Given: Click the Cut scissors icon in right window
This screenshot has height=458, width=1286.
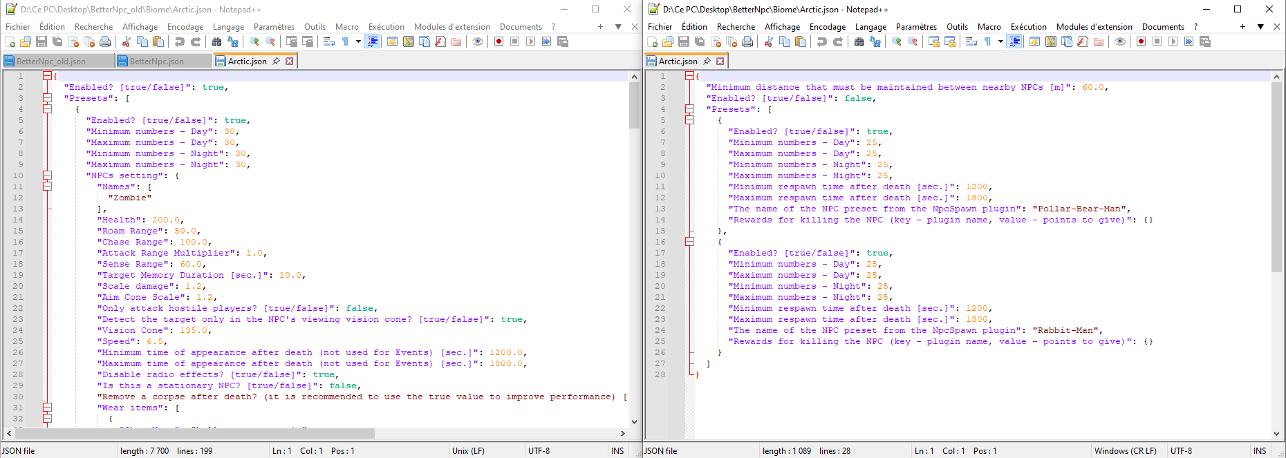Looking at the screenshot, I should point(768,41).
